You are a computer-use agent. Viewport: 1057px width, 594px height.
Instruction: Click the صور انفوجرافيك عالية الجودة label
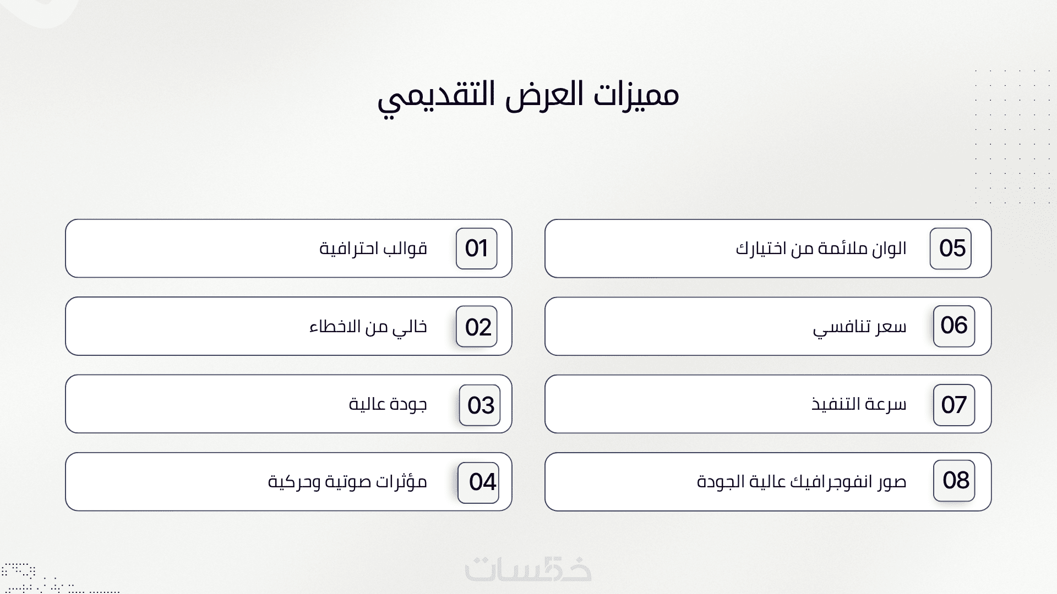coord(802,482)
